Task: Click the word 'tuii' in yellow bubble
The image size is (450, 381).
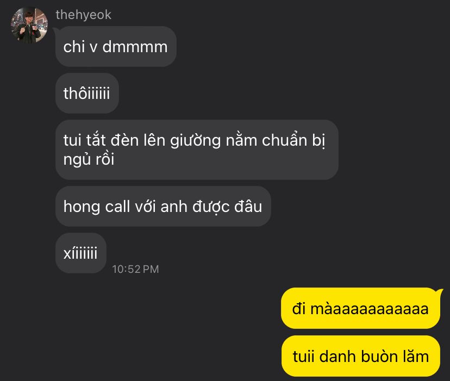Action: (303, 357)
